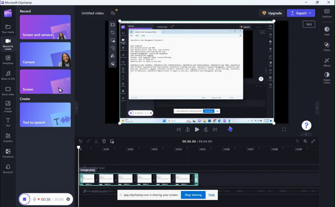Open the Adjust colors panel

327,78
